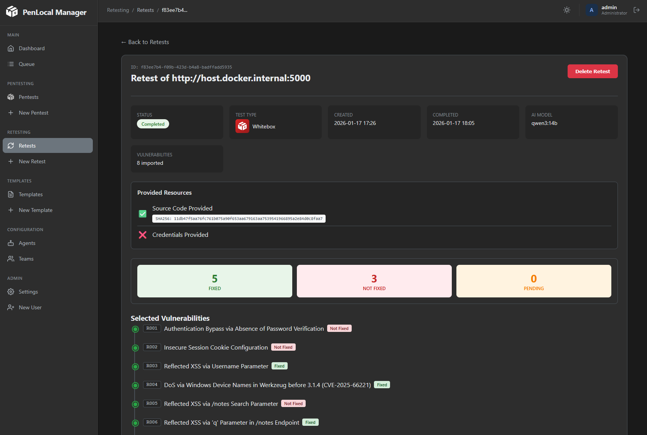The height and width of the screenshot is (435, 647).
Task: Click the logout icon beside admin
Action: point(636,10)
